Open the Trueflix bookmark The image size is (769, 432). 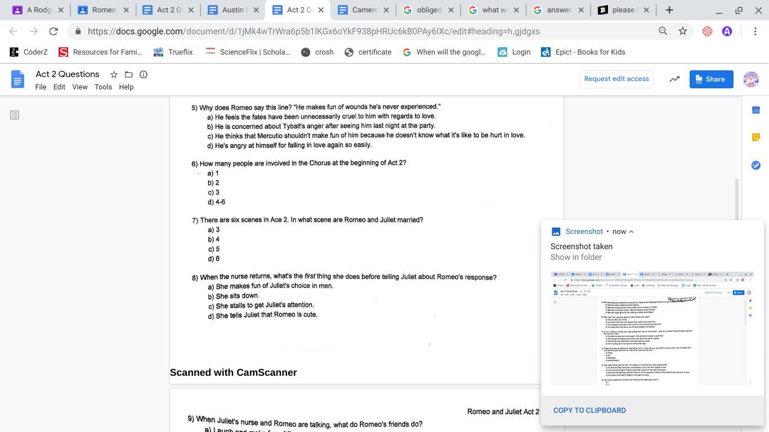[x=173, y=52]
